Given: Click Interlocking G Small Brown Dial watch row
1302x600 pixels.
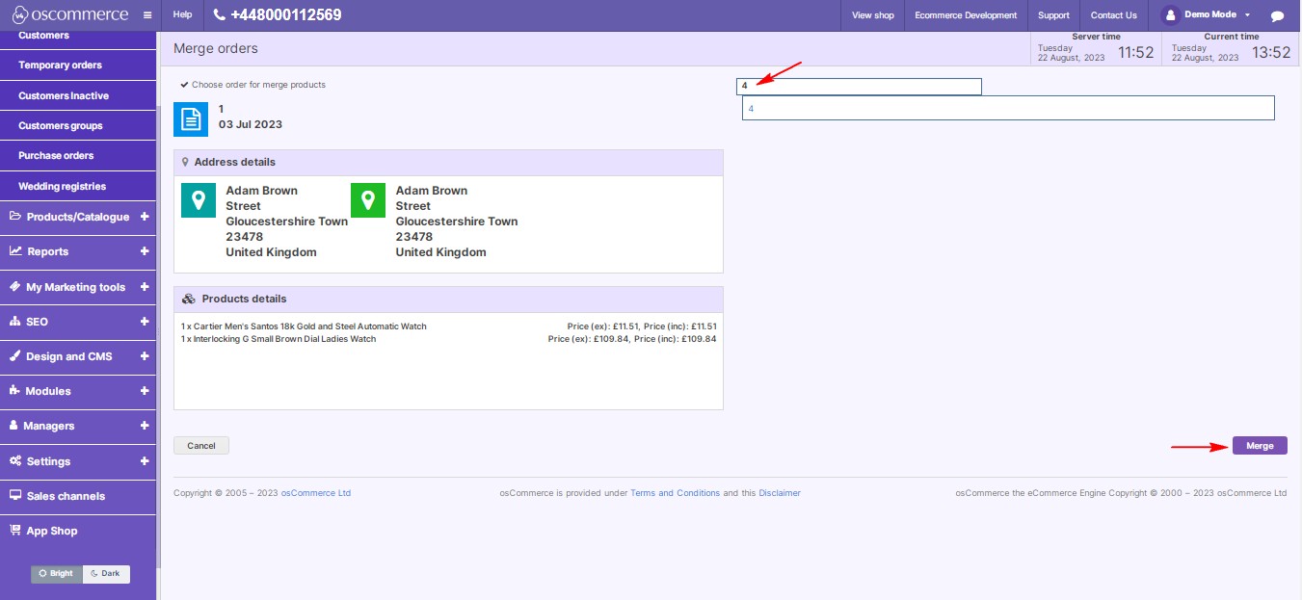Looking at the screenshot, I should pyautogui.click(x=449, y=339).
